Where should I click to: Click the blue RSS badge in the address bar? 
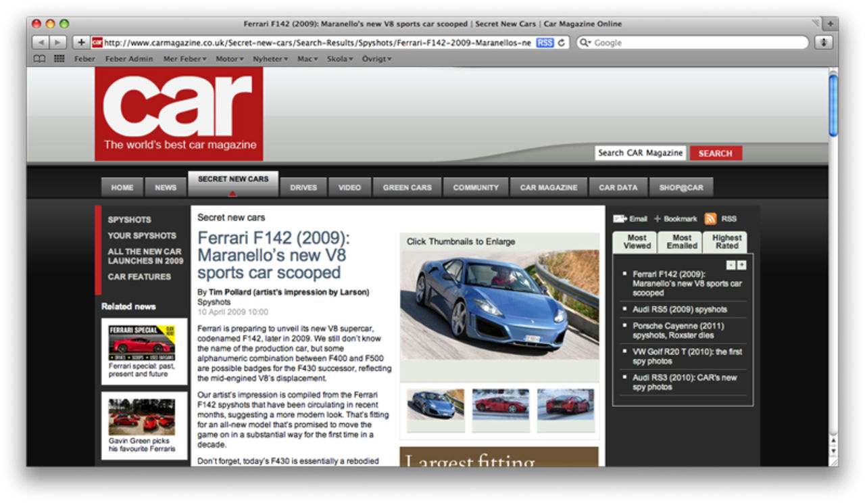pos(545,42)
